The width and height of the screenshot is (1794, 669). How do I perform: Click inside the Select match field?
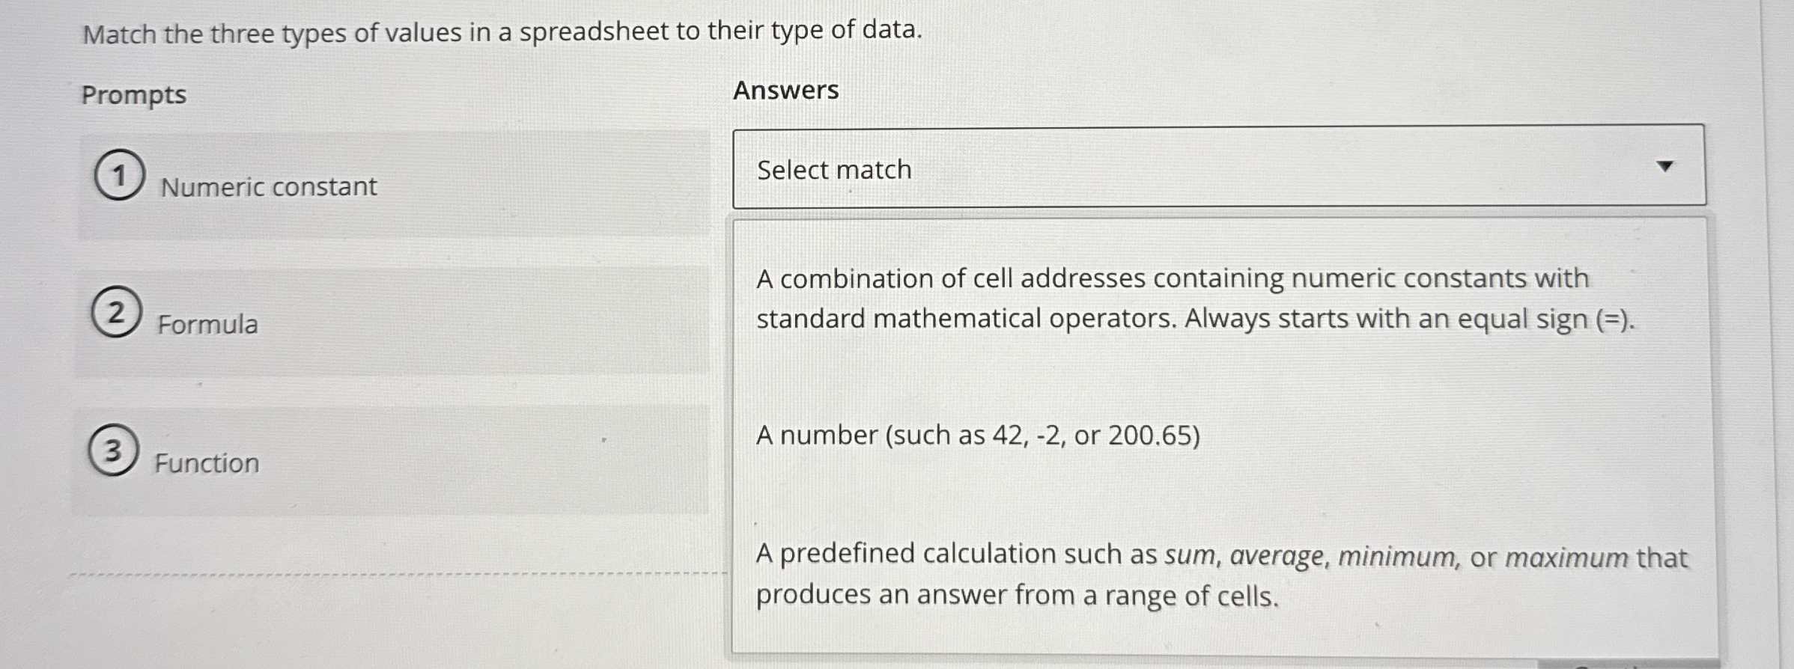(1123, 168)
